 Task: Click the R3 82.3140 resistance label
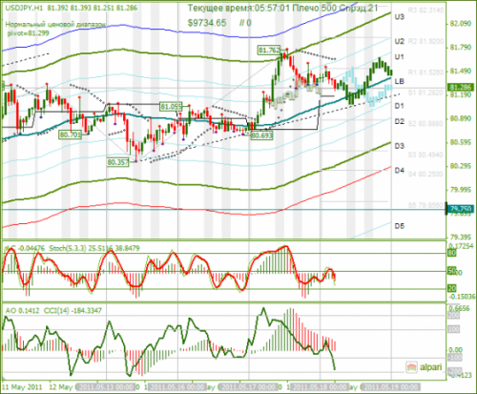point(425,10)
